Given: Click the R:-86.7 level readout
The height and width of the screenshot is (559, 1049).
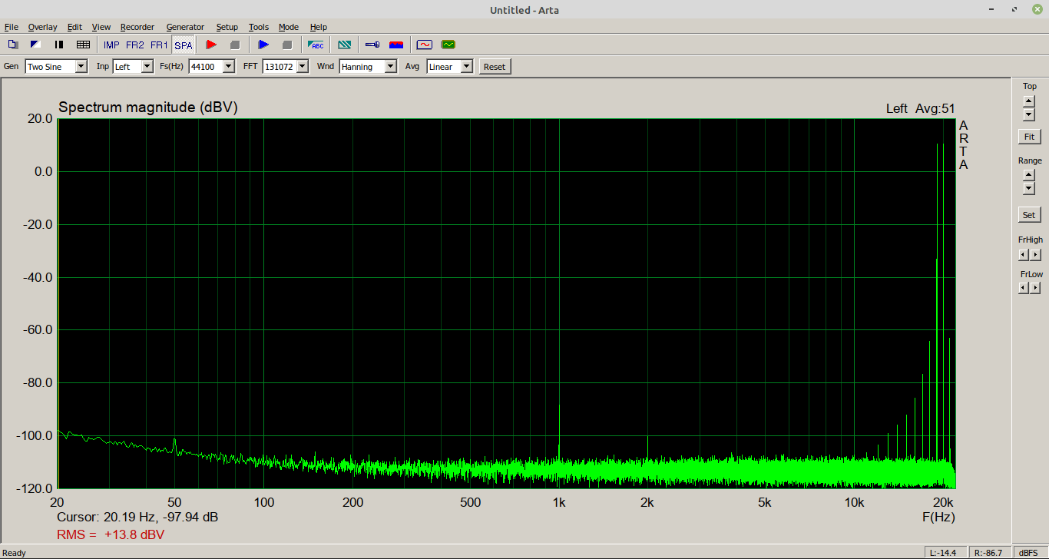Looking at the screenshot, I should [988, 553].
